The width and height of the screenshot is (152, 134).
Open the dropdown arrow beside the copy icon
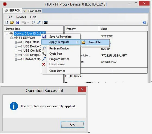28,23
